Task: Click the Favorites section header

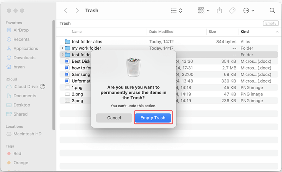Action: point(14,23)
